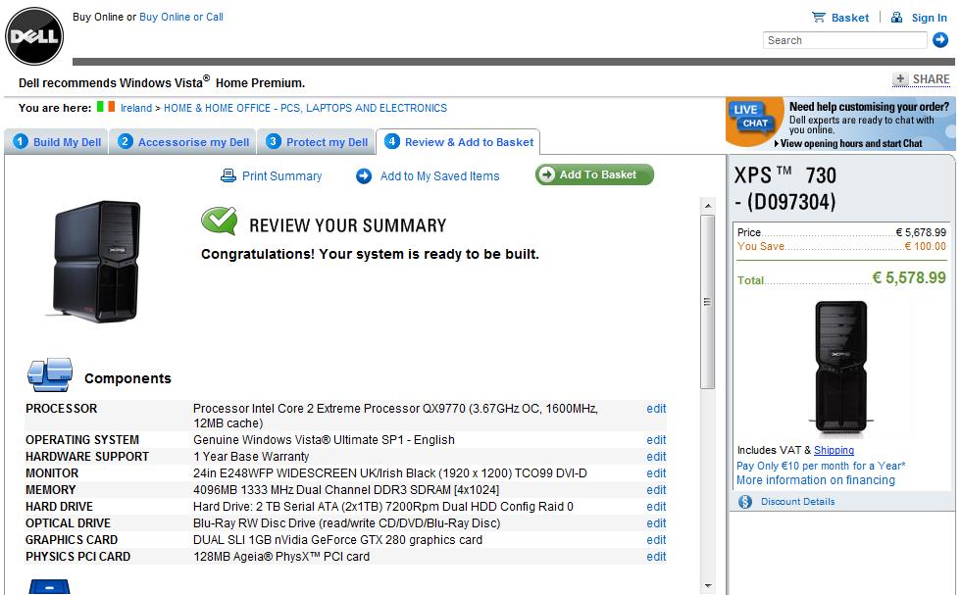
Task: Open Print Summary link
Action: pos(282,175)
